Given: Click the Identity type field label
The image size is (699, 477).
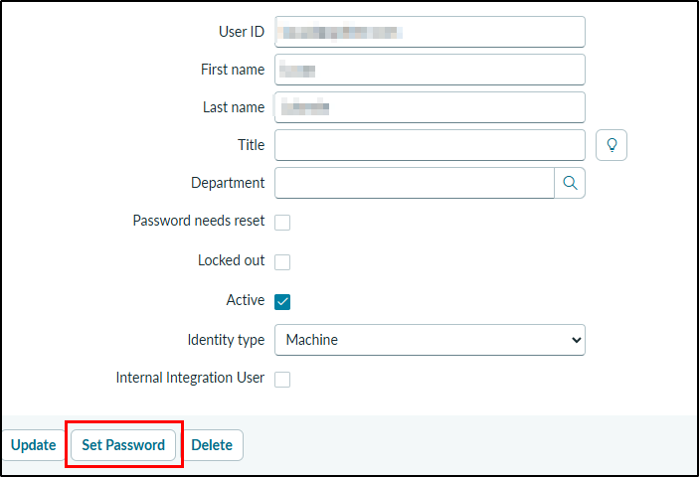Looking at the screenshot, I should tap(226, 340).
